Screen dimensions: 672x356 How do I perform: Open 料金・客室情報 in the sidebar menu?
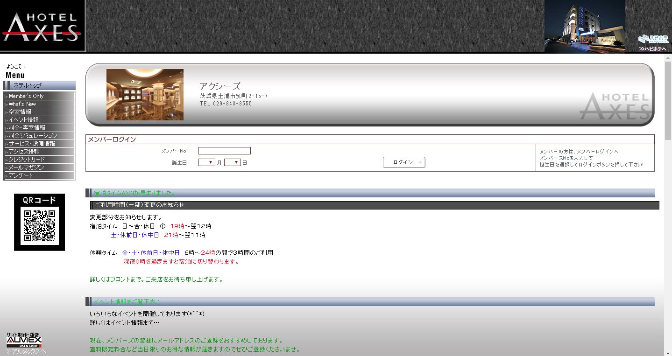[39, 128]
